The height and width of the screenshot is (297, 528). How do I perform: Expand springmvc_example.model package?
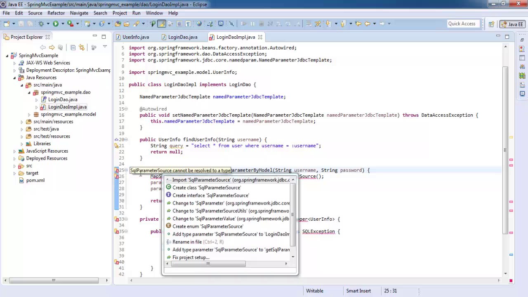tap(29, 115)
